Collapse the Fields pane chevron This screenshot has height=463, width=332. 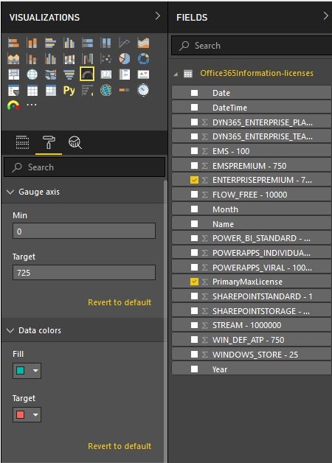[325, 16]
